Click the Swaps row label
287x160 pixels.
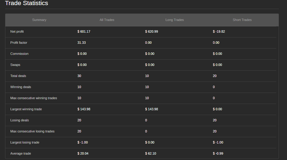tap(15, 65)
